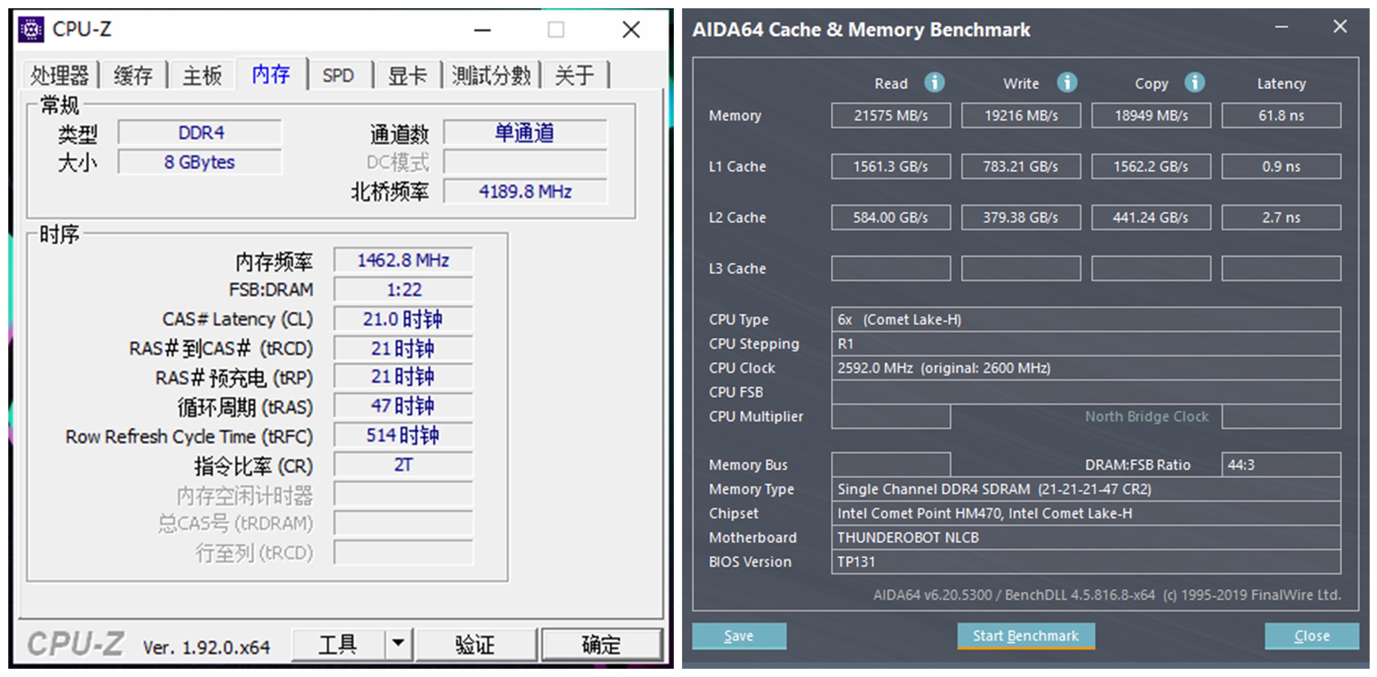Click the CPU-Z app logo icon

tap(31, 29)
